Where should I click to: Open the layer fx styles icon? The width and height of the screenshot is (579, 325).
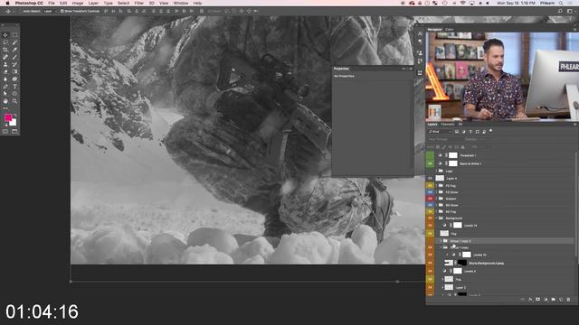point(531,300)
